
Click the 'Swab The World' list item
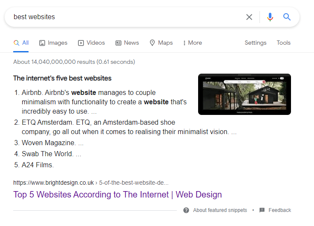(52, 154)
